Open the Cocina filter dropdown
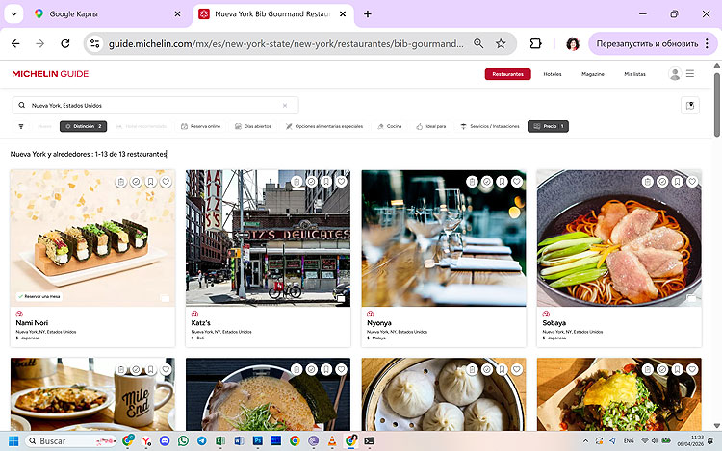The width and height of the screenshot is (722, 451). click(x=389, y=126)
